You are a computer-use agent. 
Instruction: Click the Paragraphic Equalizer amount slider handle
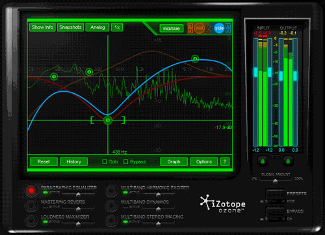tap(78, 194)
